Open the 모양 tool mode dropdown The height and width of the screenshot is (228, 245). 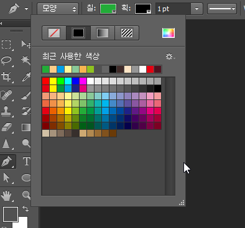pos(58,9)
